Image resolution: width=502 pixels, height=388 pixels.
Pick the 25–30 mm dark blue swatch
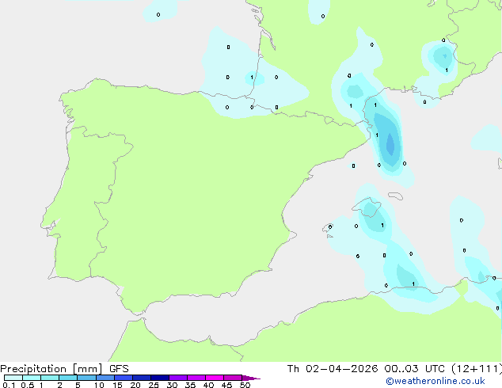(160, 378)
